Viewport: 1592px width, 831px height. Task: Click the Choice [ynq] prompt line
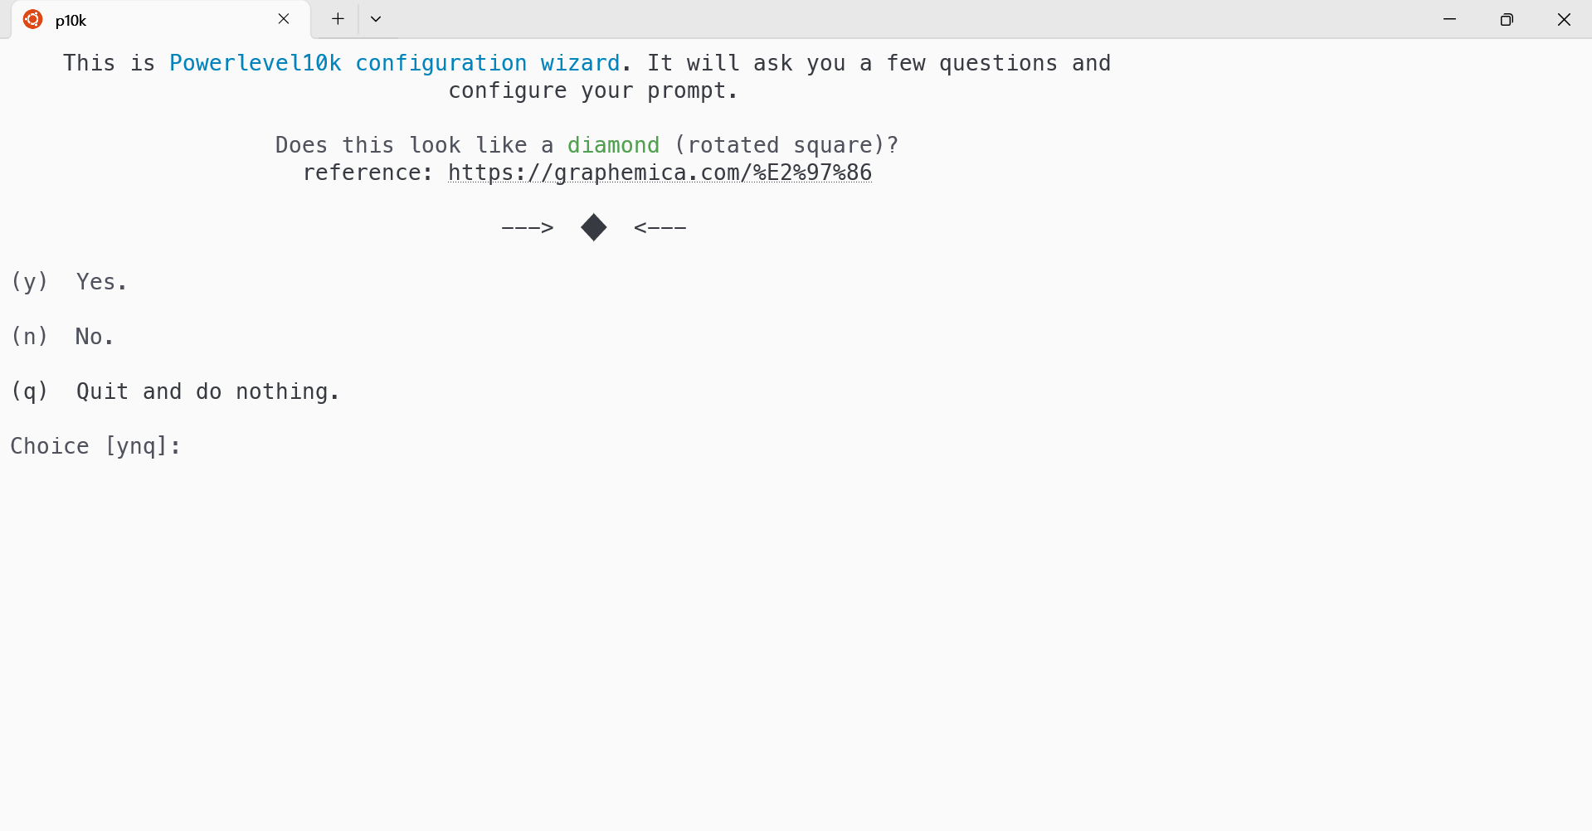pos(96,446)
